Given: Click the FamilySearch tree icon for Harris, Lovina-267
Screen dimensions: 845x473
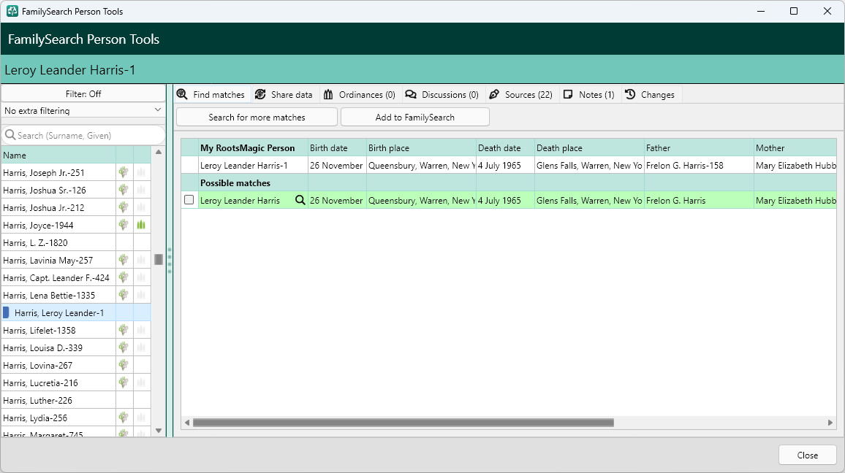Looking at the screenshot, I should point(124,365).
